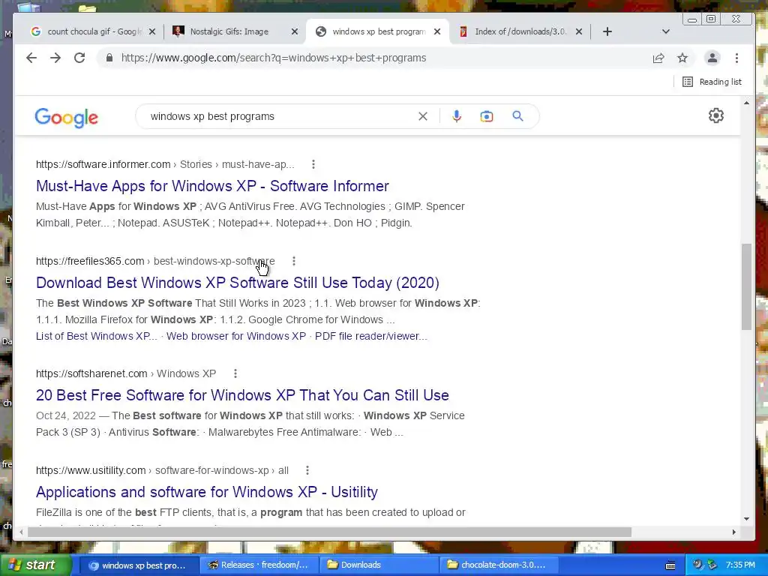Follow Web browser for Windows XP sublink
The width and height of the screenshot is (768, 576).
pyautogui.click(x=236, y=337)
